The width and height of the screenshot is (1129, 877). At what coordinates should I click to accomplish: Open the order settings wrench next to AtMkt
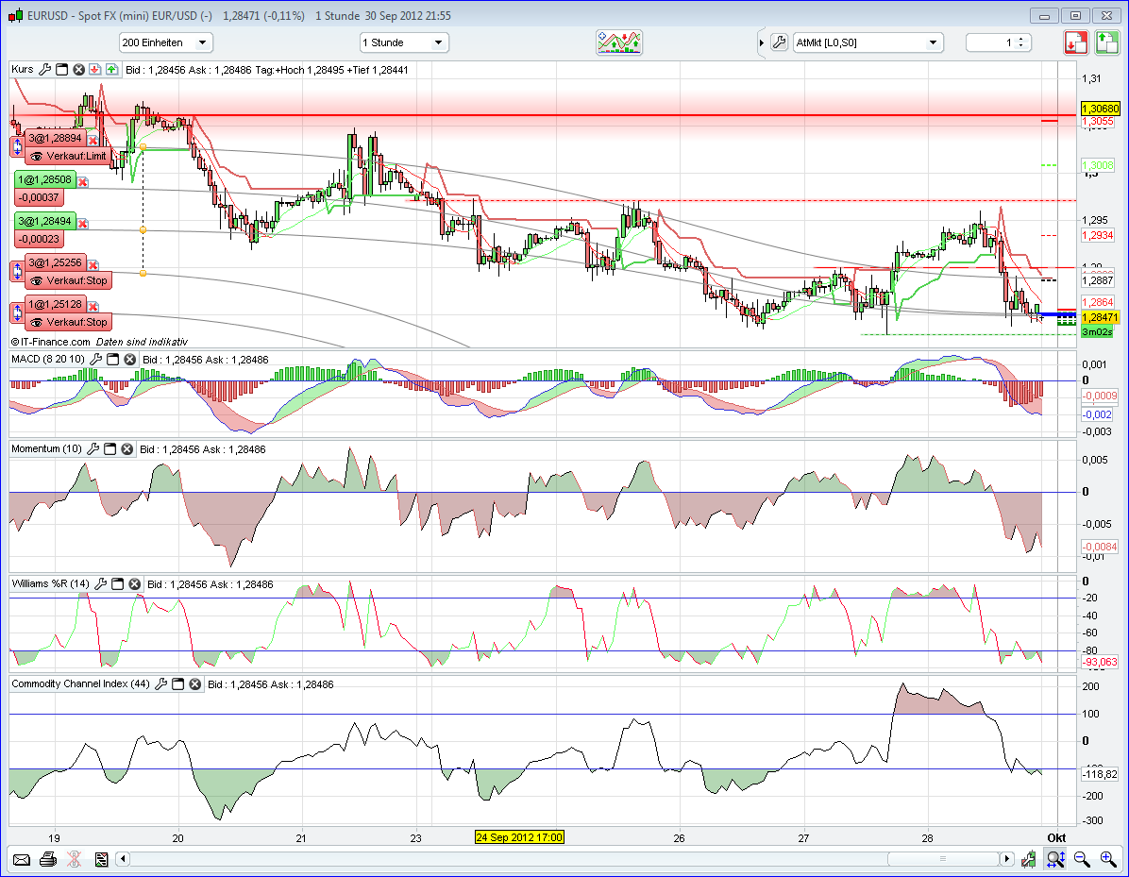[779, 42]
